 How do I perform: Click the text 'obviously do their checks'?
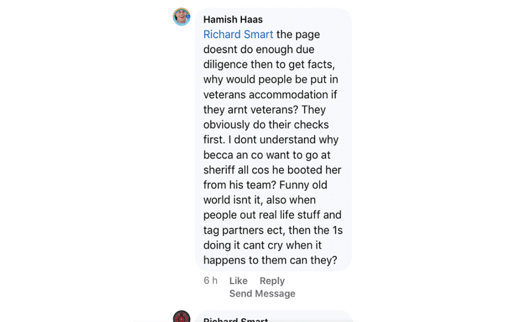266,124
